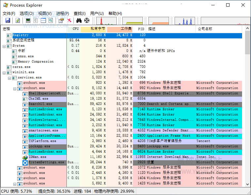
Task: Collapse the services.exe tree node
Action: pos(10,78)
